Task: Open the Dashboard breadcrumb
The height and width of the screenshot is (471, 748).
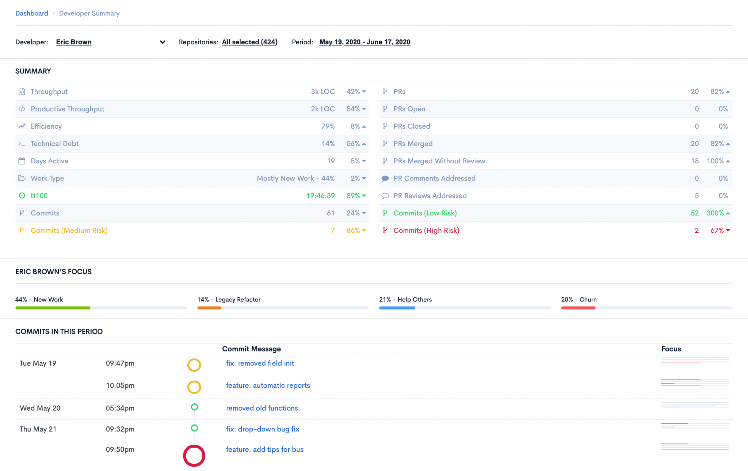Action: click(31, 13)
